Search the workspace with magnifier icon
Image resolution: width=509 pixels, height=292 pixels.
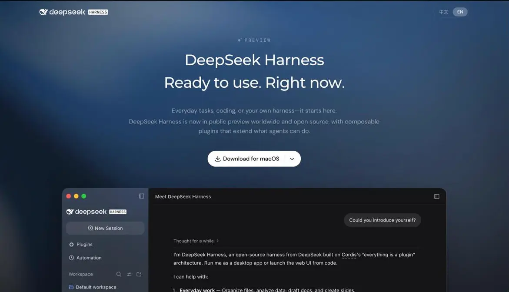[x=119, y=274]
